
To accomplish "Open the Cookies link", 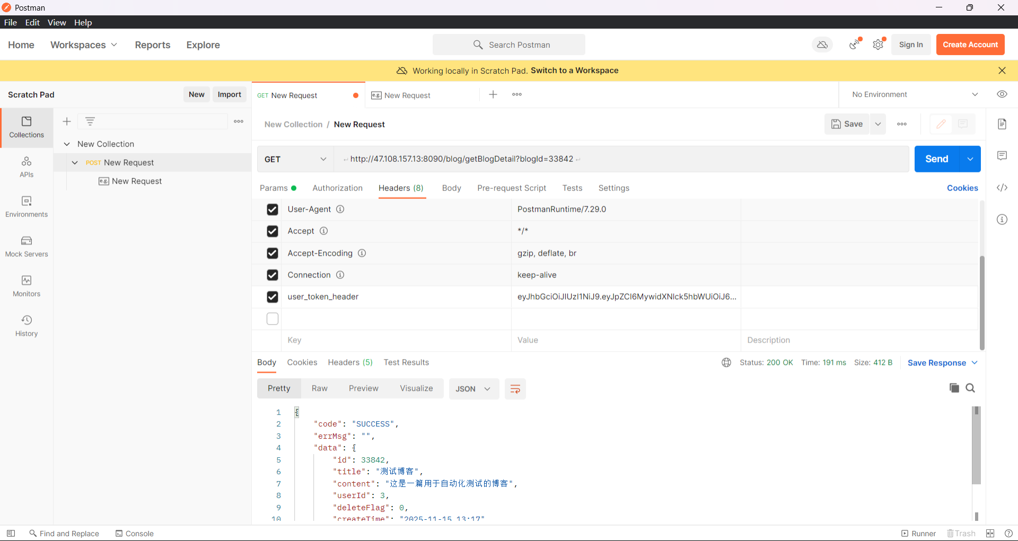I will (x=962, y=188).
